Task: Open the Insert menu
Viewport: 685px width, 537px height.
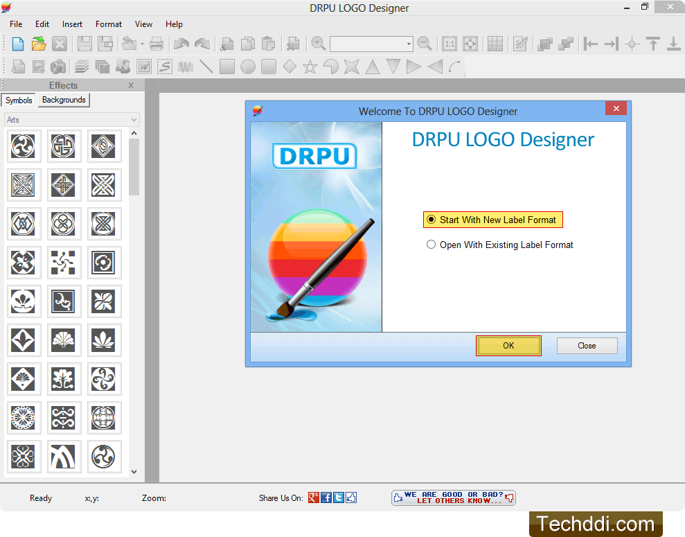Action: point(72,24)
